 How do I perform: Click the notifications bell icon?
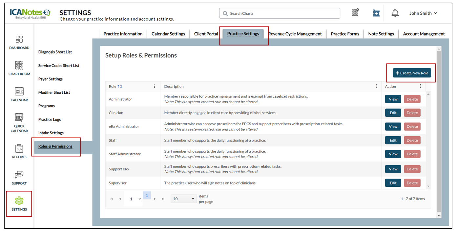coord(395,13)
